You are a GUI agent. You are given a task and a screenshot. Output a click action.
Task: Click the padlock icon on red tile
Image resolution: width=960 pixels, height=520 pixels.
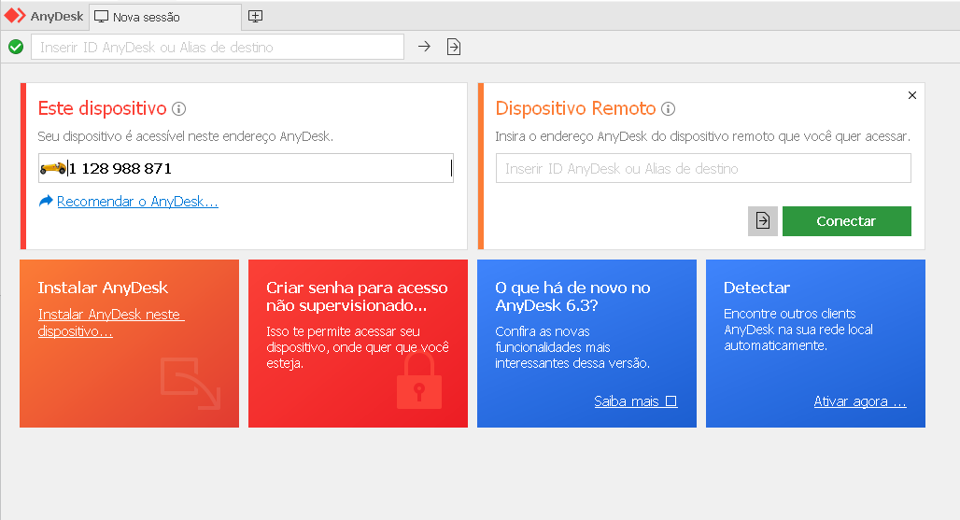[x=419, y=381]
